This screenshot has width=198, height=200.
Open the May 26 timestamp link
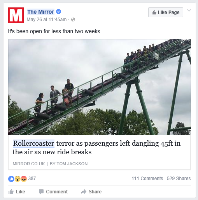pyautogui.click(x=47, y=20)
